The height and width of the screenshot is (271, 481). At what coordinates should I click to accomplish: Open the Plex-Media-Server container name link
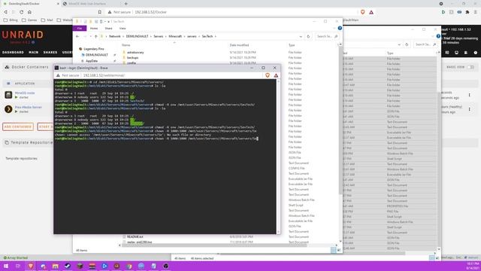29,107
